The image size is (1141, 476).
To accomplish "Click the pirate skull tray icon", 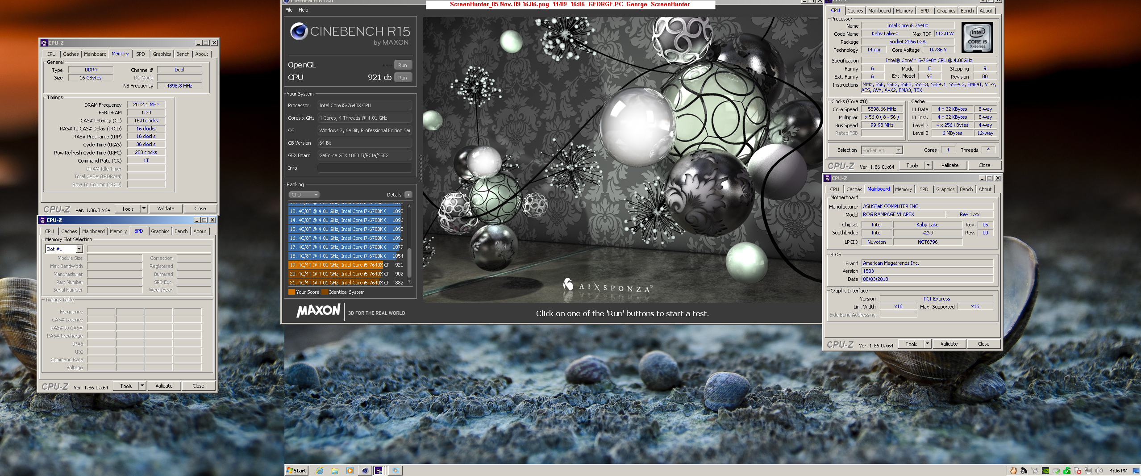I will point(1024,471).
